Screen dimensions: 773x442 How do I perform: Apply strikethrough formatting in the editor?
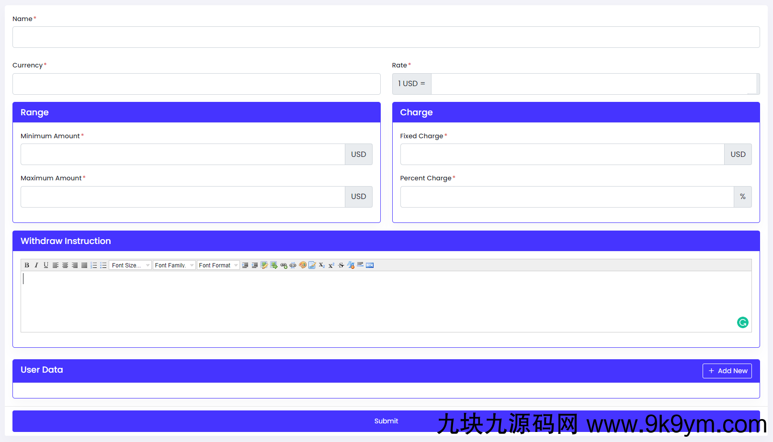coord(341,265)
